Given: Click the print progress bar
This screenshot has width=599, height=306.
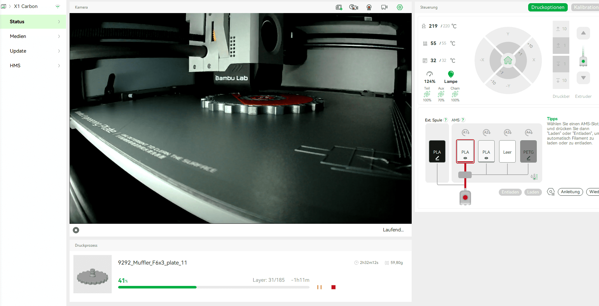Looking at the screenshot, I should point(213,287).
